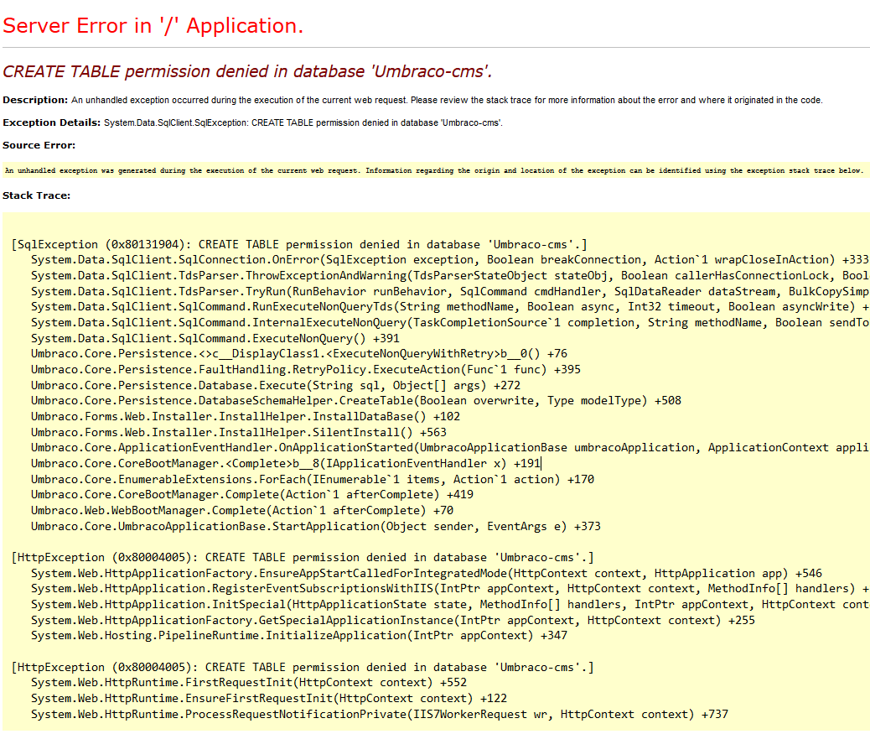The width and height of the screenshot is (870, 734).
Task: Click the "CoreBootManager.<Complete>b__8" stack line
Action: click(286, 463)
